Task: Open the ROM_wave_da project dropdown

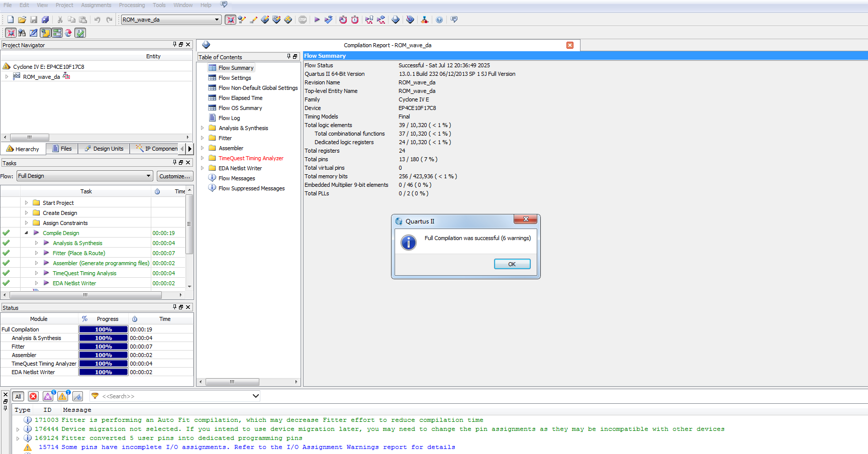Action: pyautogui.click(x=217, y=20)
